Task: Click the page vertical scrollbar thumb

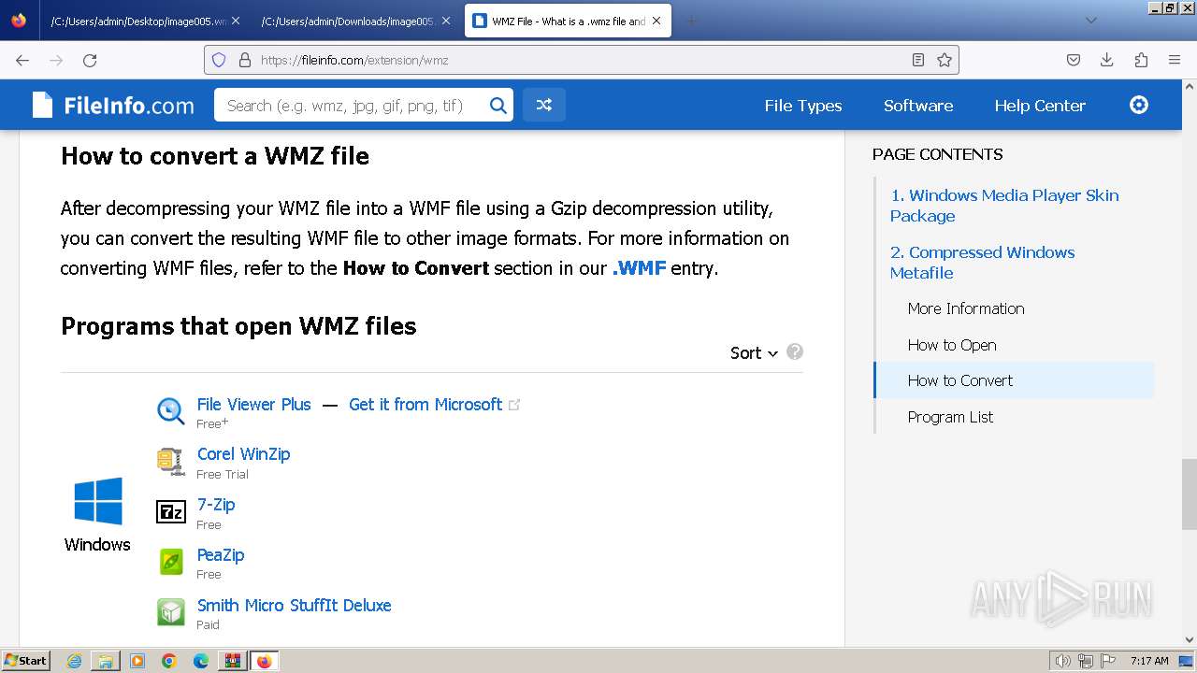Action: point(1189,494)
